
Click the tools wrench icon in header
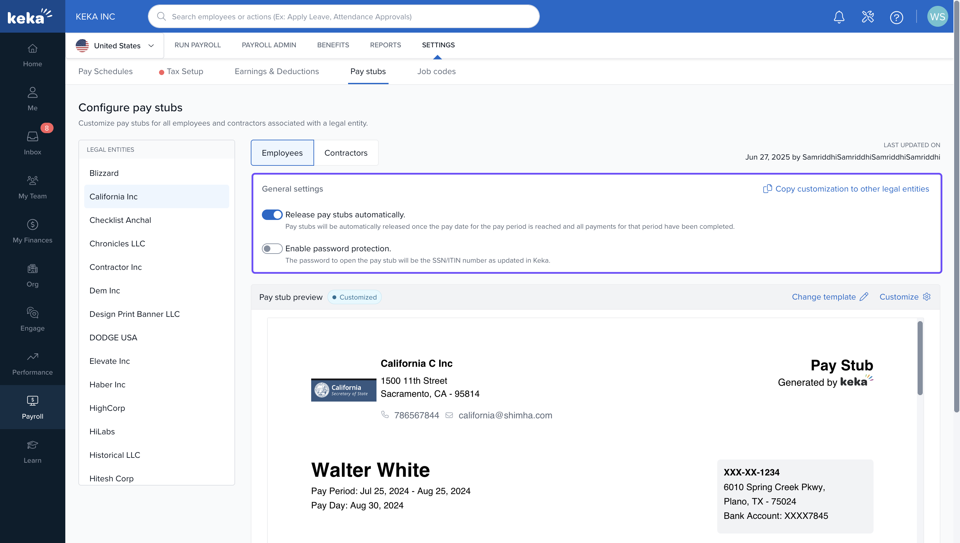point(868,17)
